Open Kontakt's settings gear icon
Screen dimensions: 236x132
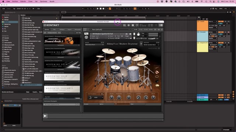coord(129,25)
